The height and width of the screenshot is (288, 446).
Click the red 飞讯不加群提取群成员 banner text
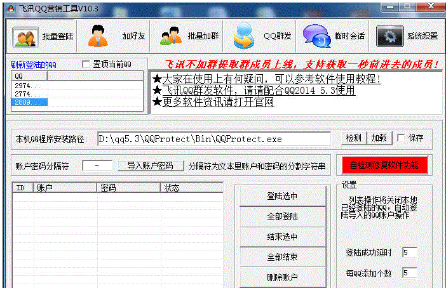(x=302, y=65)
